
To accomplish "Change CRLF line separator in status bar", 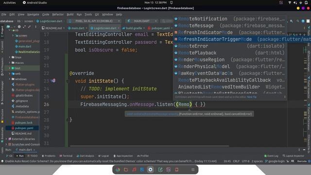I will click(236, 161).
